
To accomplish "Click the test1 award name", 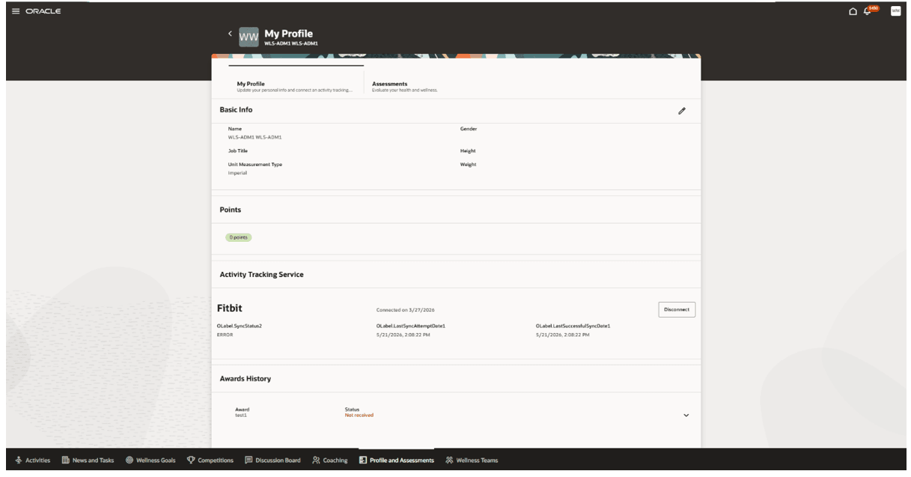I will point(240,415).
